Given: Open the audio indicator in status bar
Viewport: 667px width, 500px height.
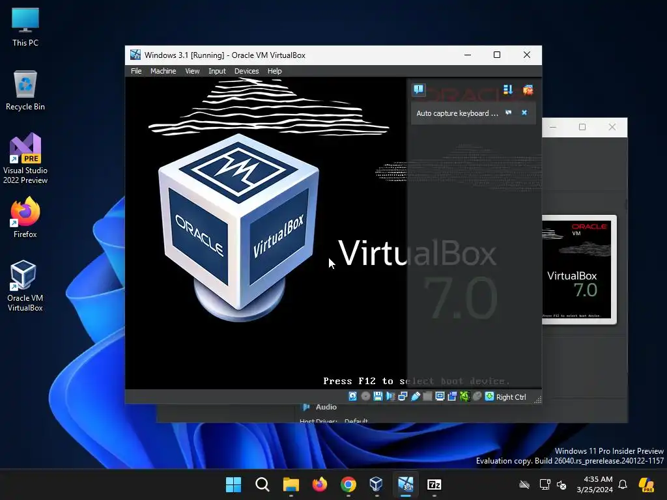Looking at the screenshot, I should [x=390, y=396].
